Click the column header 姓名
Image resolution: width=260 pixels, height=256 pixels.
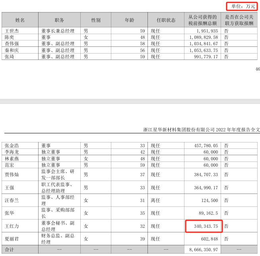[20, 20]
